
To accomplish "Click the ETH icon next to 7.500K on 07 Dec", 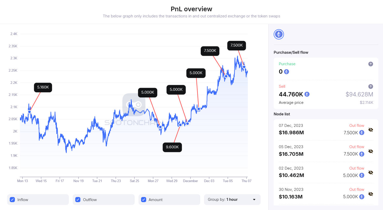I will click(361, 132).
